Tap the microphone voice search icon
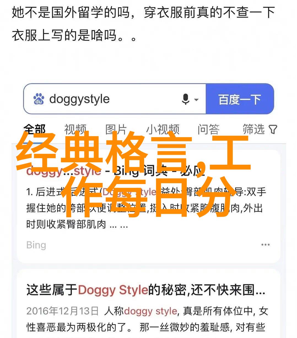The image size is (297, 338). coord(186,99)
